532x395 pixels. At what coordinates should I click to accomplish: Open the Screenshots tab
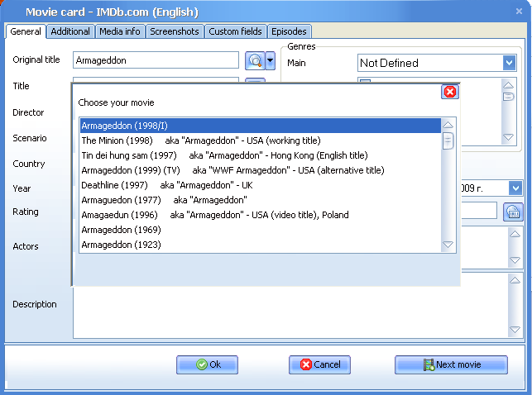tap(175, 31)
